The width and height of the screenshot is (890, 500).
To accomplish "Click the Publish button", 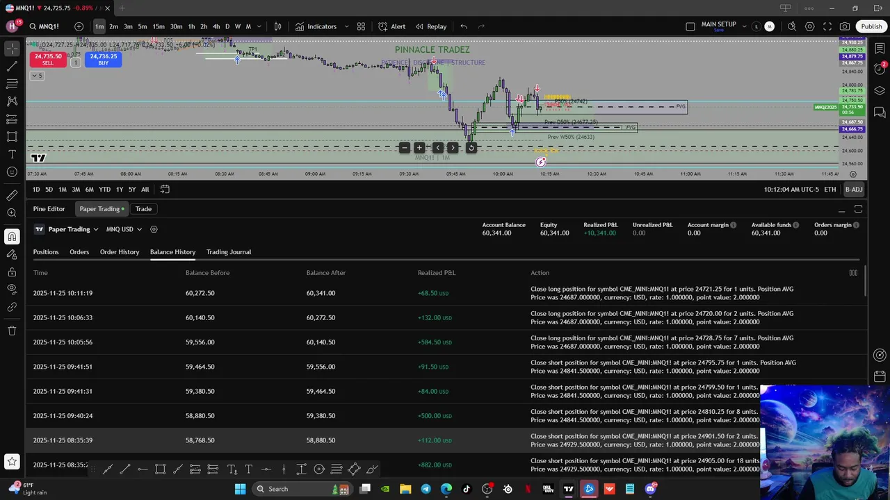I will (x=871, y=26).
